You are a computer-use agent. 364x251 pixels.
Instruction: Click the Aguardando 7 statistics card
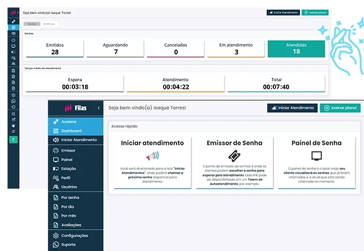tap(116, 48)
